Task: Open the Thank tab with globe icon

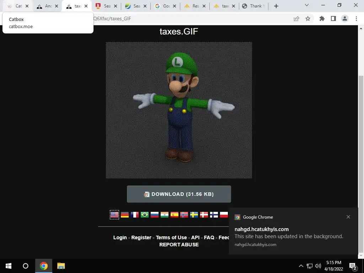Action: (x=253, y=6)
